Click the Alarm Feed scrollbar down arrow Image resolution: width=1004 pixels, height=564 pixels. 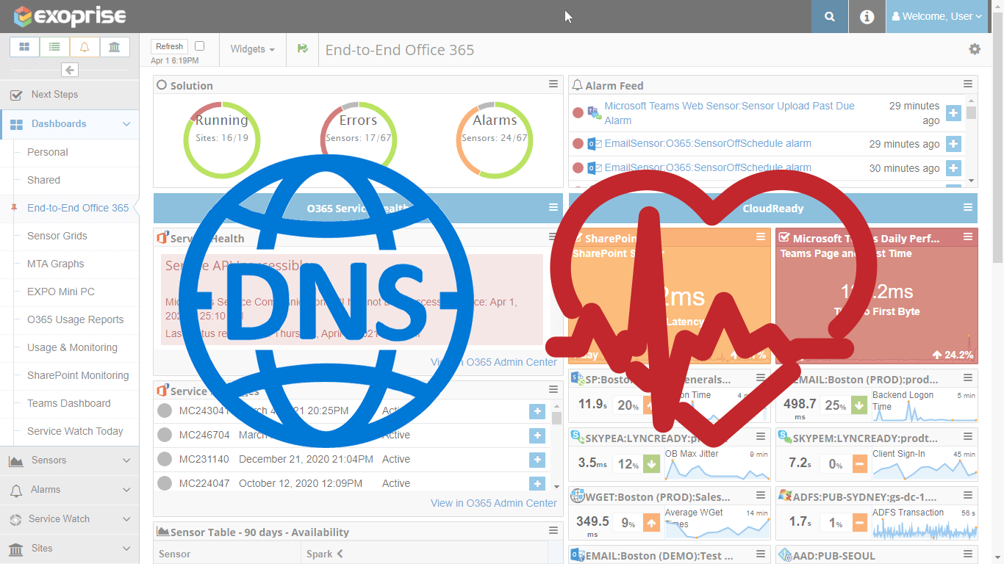tap(972, 180)
